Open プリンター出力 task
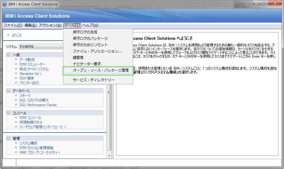Viewport: 284px width, 169px height. (29, 83)
